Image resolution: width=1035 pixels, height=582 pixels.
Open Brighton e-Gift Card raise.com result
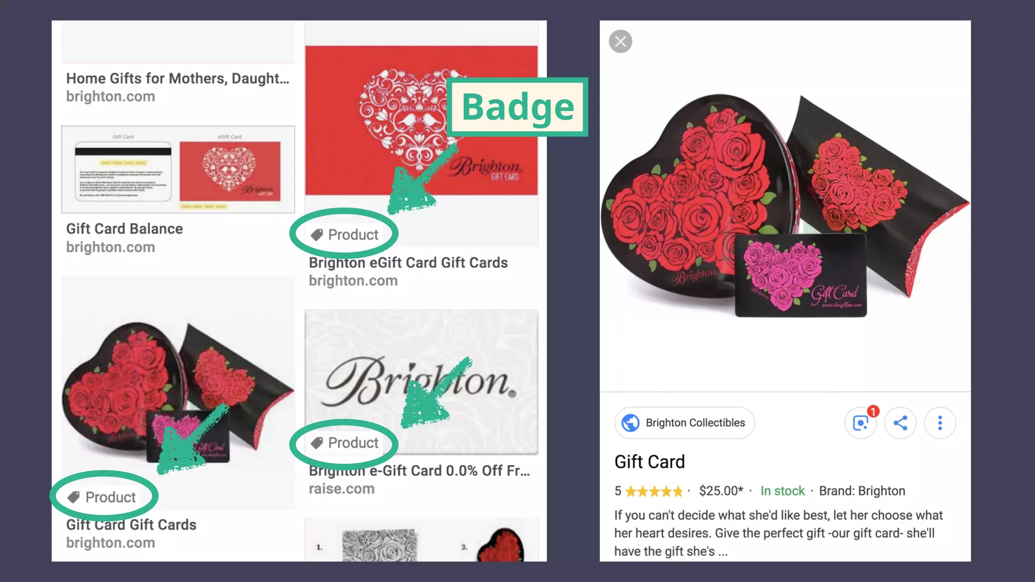(419, 471)
